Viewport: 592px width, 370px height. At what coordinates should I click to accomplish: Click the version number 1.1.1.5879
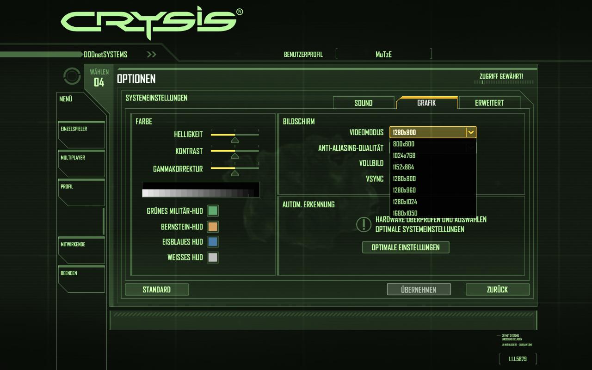(518, 359)
